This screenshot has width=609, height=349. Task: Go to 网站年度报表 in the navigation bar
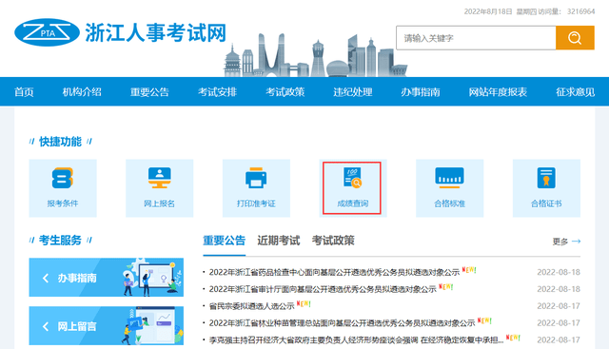click(x=498, y=92)
